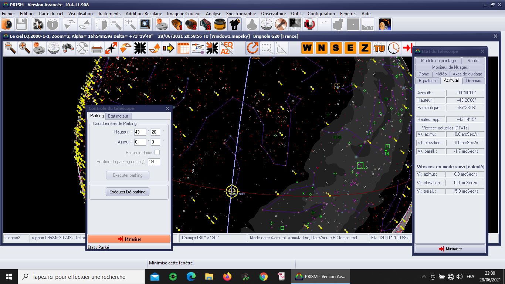
Task: Open the 'Moniteur de Nuages' tab
Action: point(450,67)
